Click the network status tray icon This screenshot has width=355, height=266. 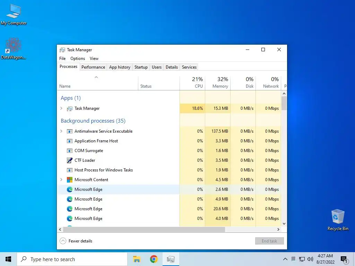[302, 259]
